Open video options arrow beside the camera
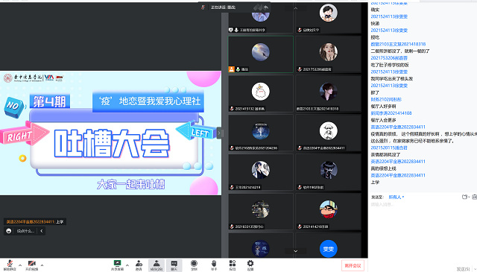Viewport: 477px width, 272px height. pyautogui.click(x=42, y=265)
